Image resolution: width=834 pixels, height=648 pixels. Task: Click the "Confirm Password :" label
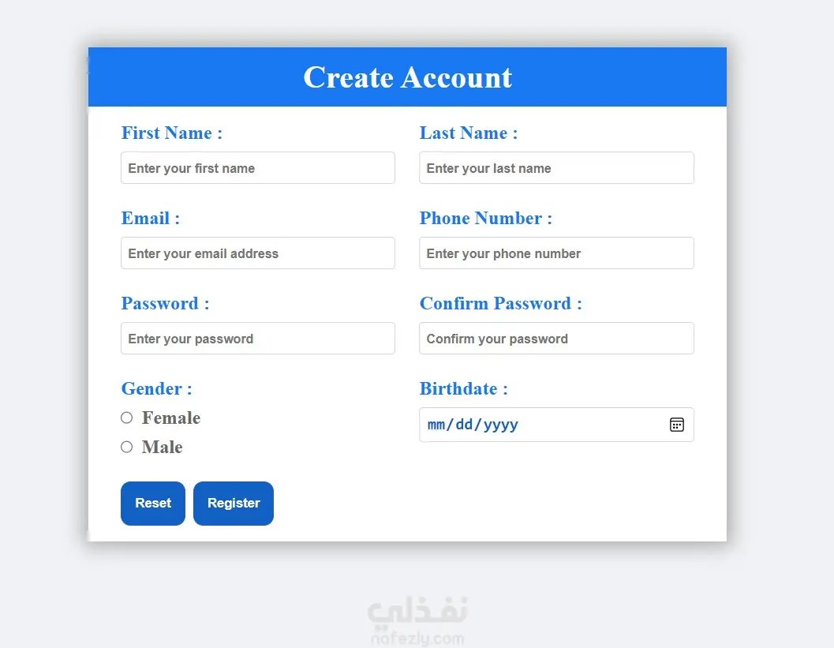[x=500, y=303]
